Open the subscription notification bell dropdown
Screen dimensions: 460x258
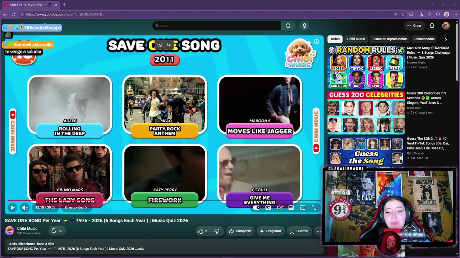tap(57, 231)
